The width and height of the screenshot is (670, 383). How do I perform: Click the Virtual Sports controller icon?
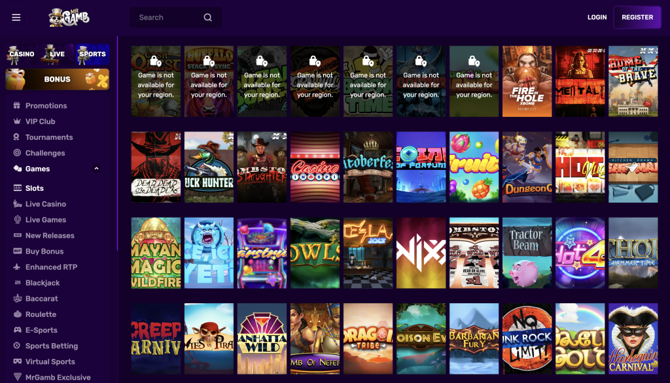17,361
